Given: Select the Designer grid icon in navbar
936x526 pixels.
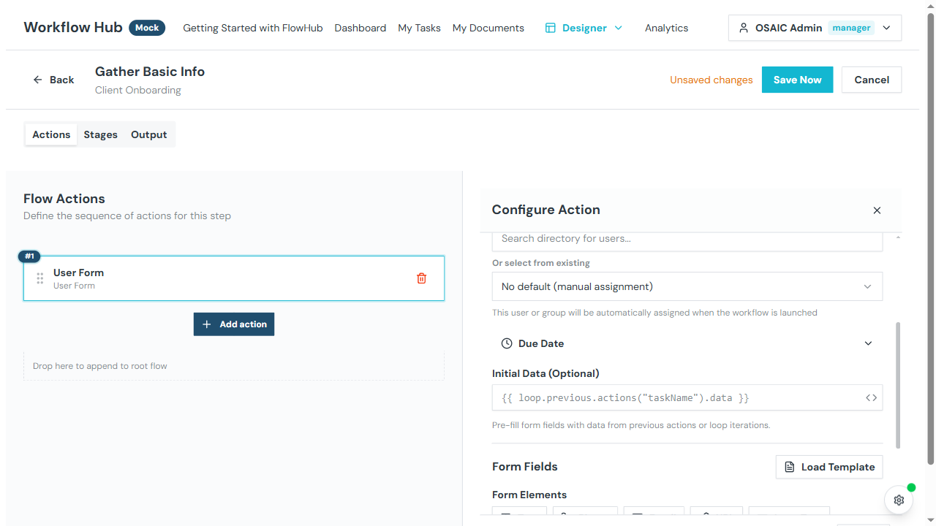Looking at the screenshot, I should pos(549,27).
